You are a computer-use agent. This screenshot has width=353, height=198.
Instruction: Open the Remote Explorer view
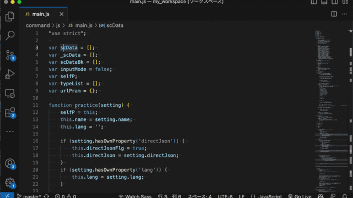point(10,94)
